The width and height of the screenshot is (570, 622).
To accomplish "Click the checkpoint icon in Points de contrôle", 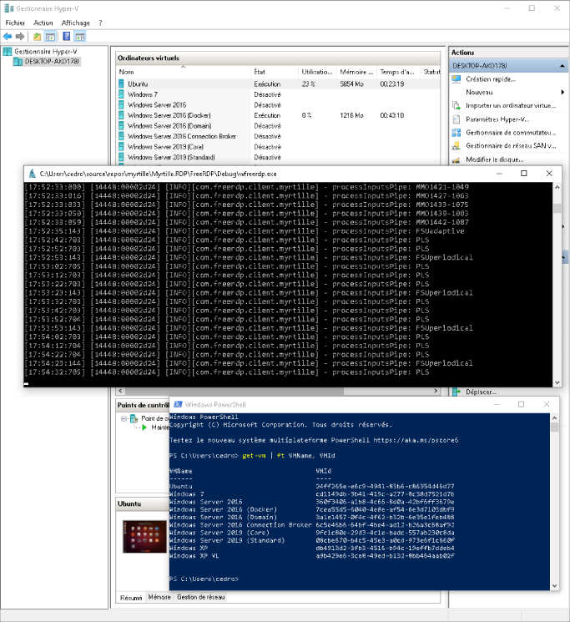I will tap(134, 418).
